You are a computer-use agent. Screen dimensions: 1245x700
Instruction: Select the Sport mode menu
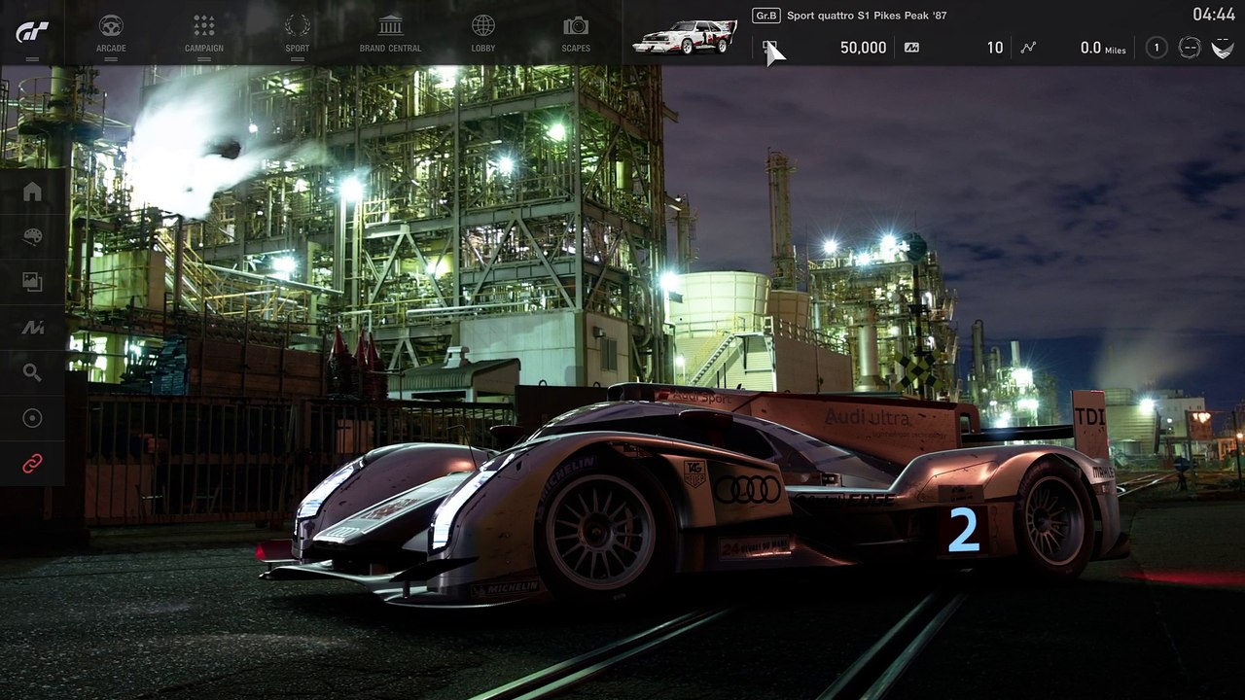click(298, 32)
